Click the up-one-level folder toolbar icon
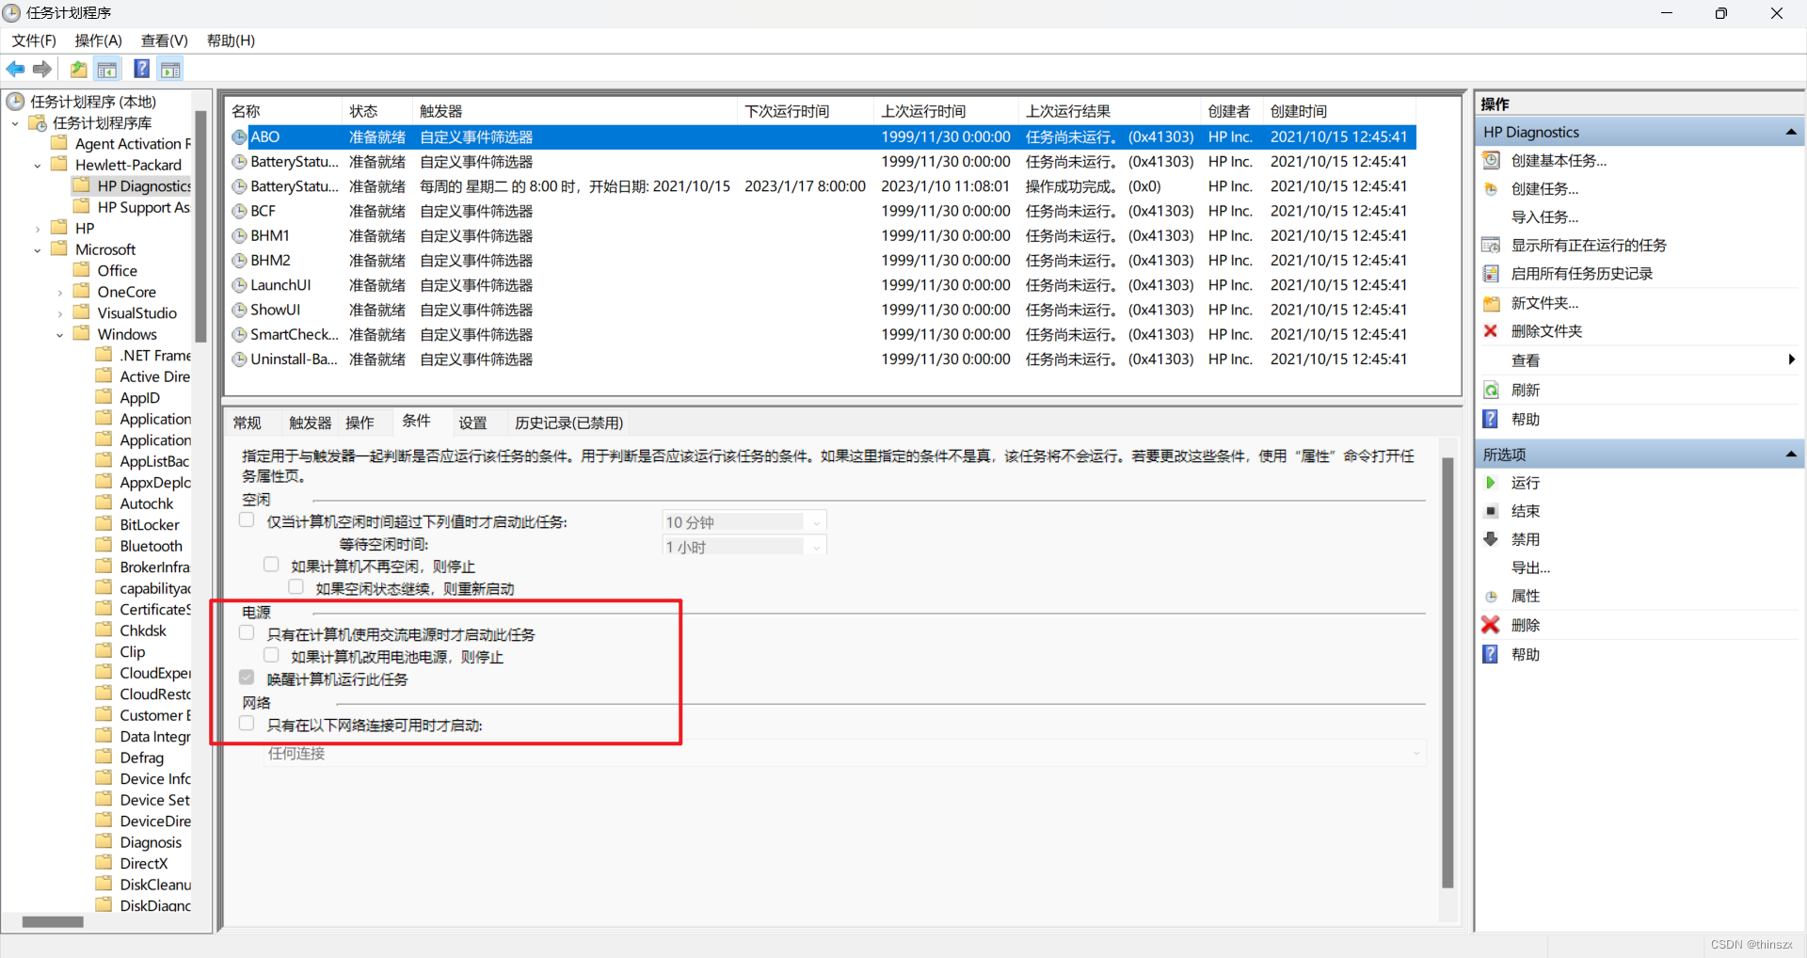The image size is (1807, 958). tap(79, 69)
